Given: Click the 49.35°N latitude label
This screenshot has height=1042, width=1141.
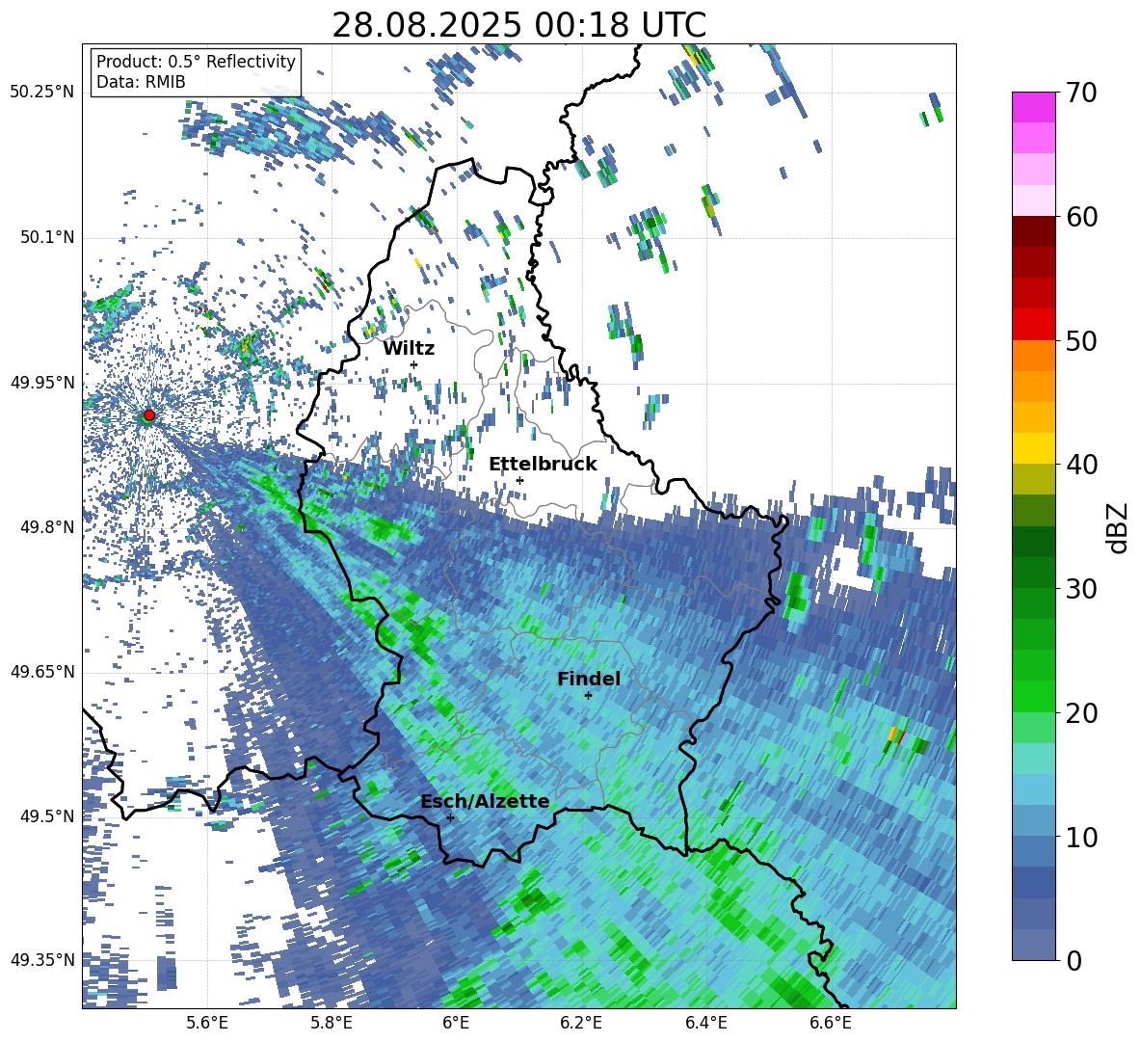Looking at the screenshot, I should [42, 960].
